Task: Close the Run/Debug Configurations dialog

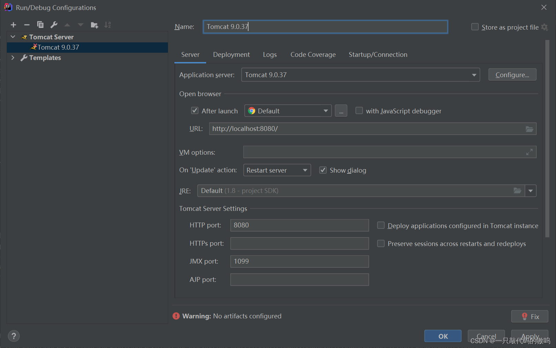Action: [544, 7]
